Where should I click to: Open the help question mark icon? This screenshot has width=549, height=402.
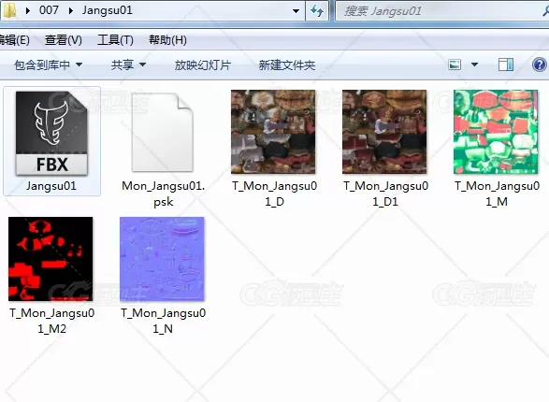(x=540, y=65)
